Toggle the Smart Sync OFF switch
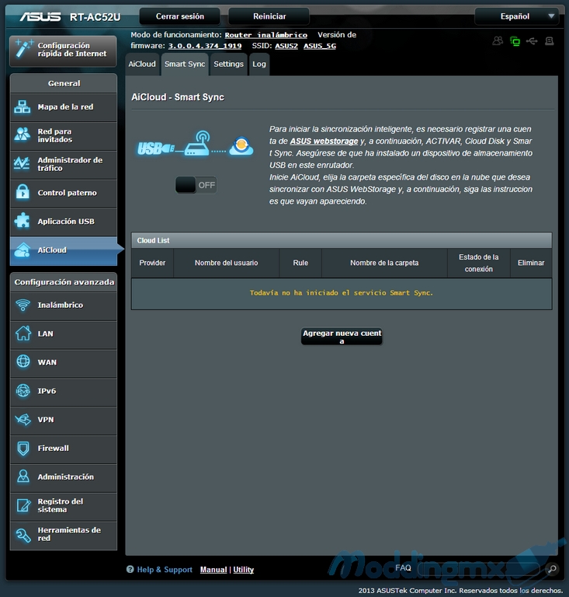This screenshot has height=597, width=569. point(196,185)
